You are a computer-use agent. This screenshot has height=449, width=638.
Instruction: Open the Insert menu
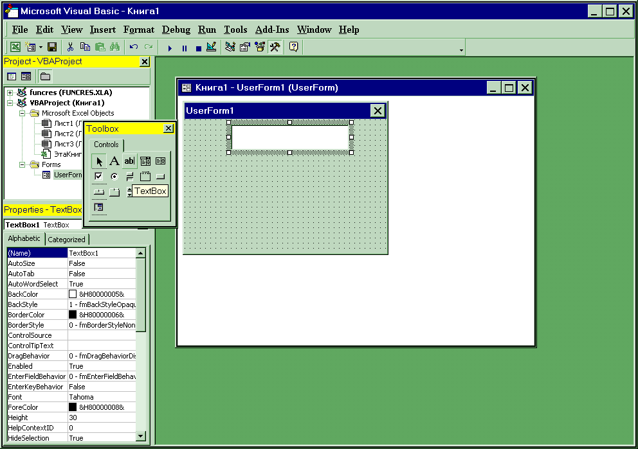[102, 30]
